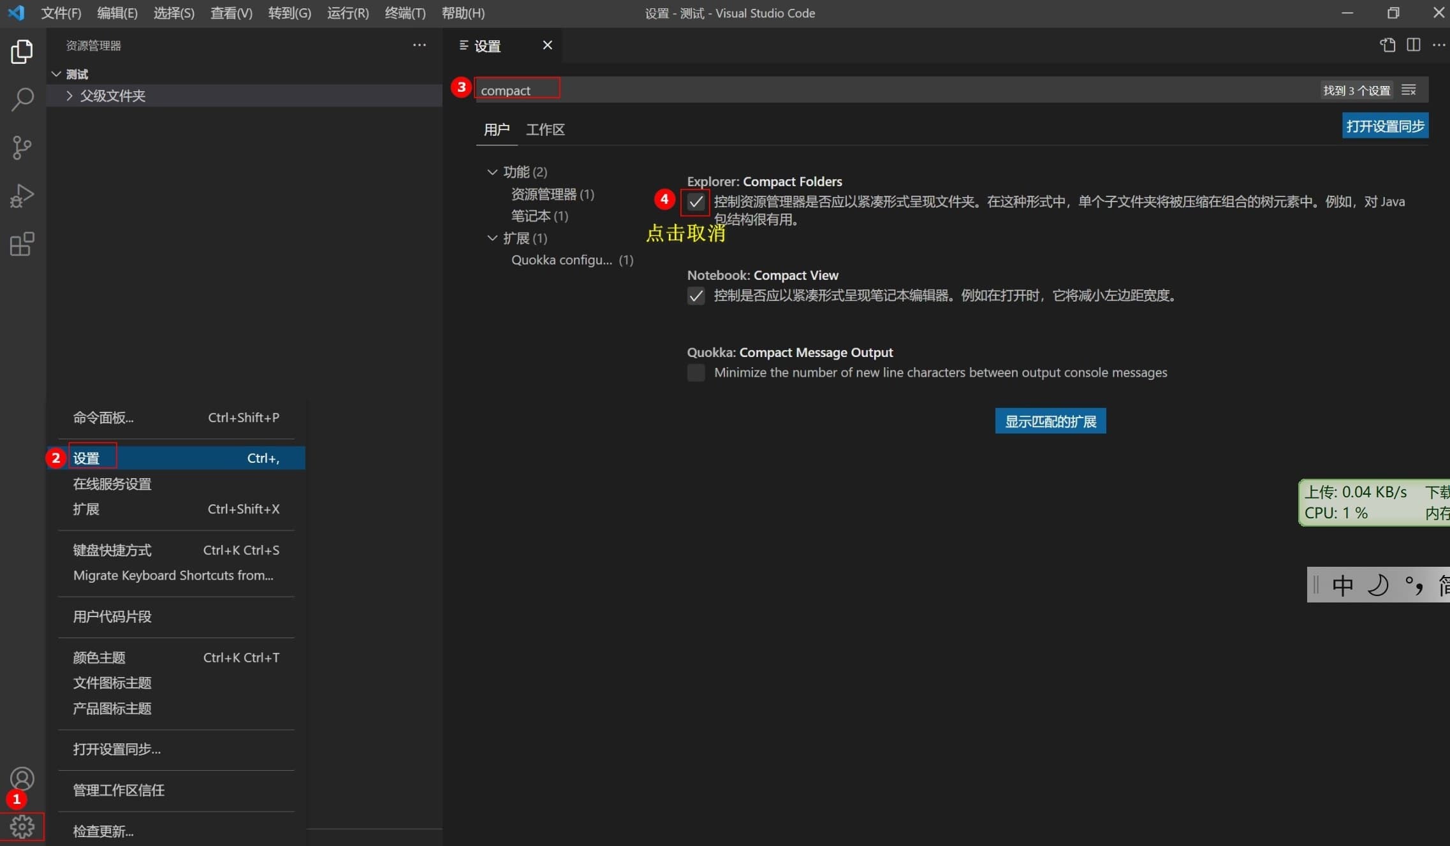The image size is (1450, 846).
Task: Choose 命令面板... from the manage menu
Action: 176,418
